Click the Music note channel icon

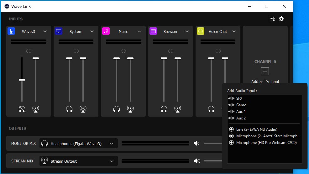point(106,31)
